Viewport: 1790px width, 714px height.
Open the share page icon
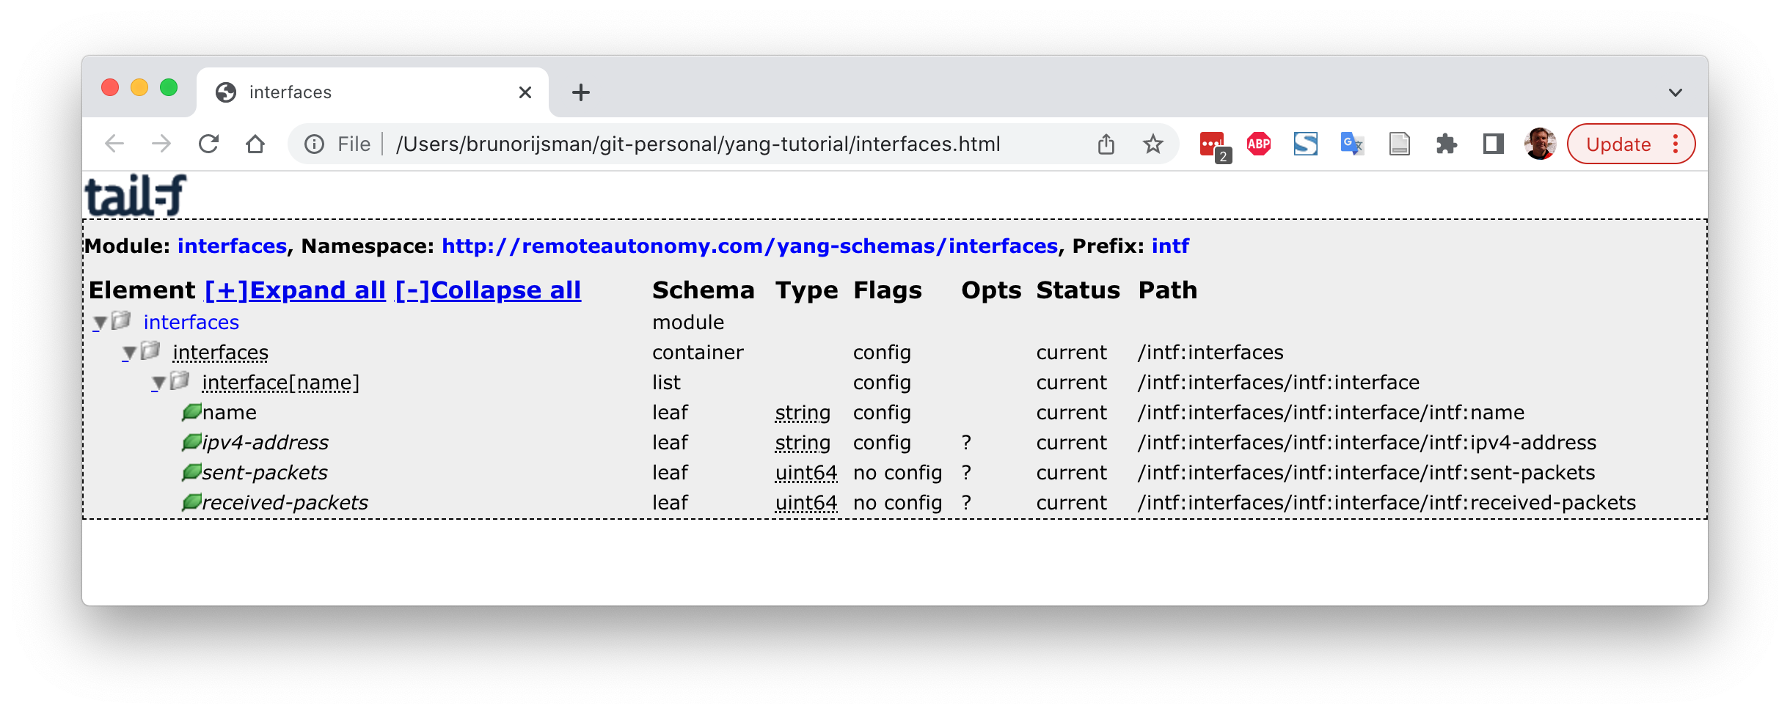tap(1106, 144)
